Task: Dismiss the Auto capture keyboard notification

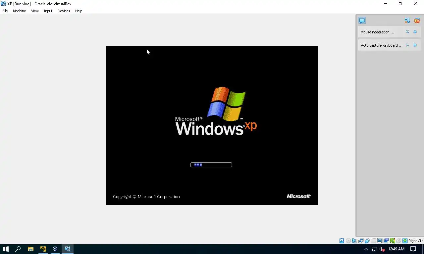Action: coord(415,45)
